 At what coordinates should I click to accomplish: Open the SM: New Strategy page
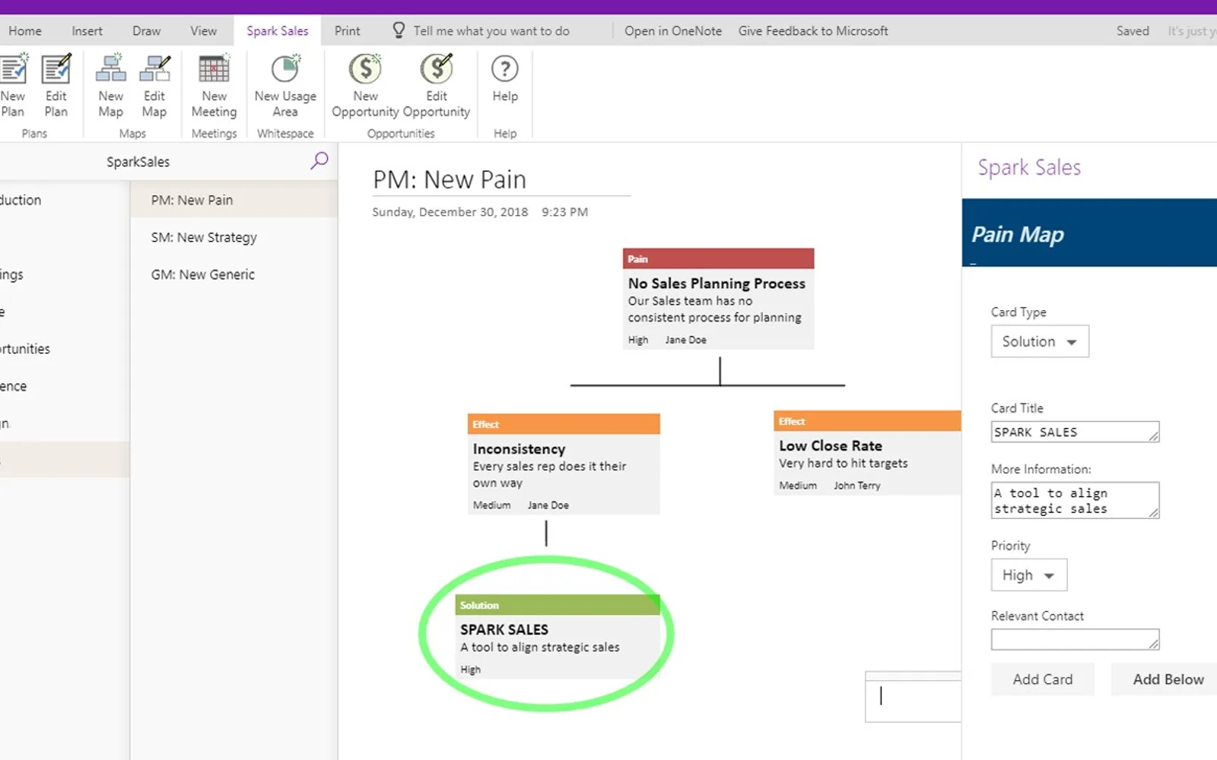pos(234,237)
